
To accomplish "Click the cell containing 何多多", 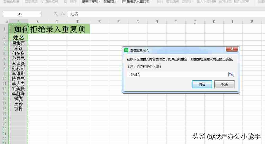I will click(19, 53).
